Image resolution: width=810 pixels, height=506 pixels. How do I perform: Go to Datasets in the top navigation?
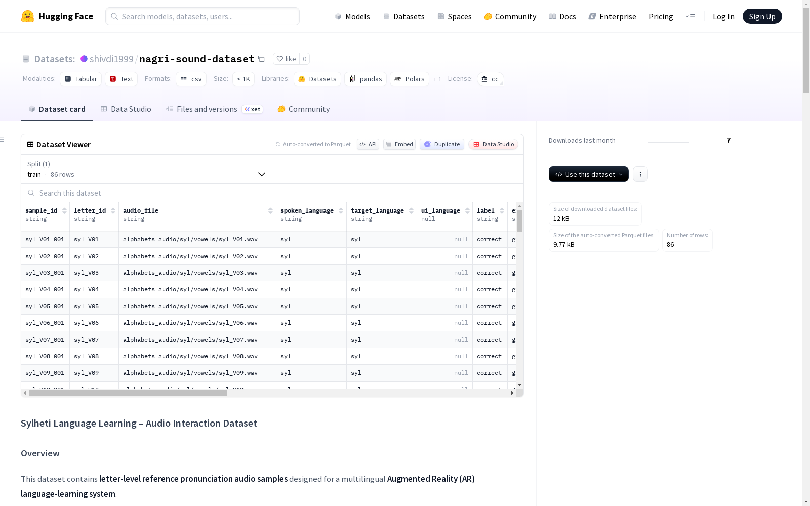click(x=403, y=16)
